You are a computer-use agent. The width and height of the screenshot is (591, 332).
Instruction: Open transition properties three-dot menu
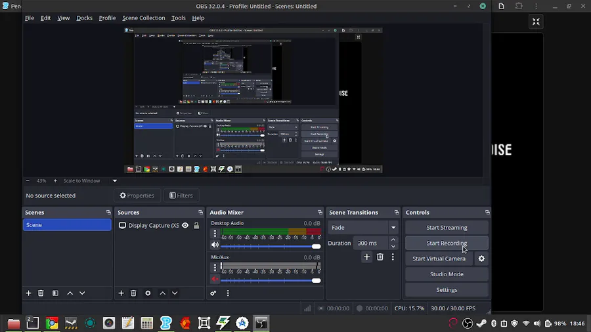coord(393,257)
